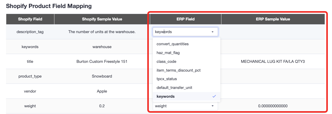Click the vendor field name cell

coord(30,91)
